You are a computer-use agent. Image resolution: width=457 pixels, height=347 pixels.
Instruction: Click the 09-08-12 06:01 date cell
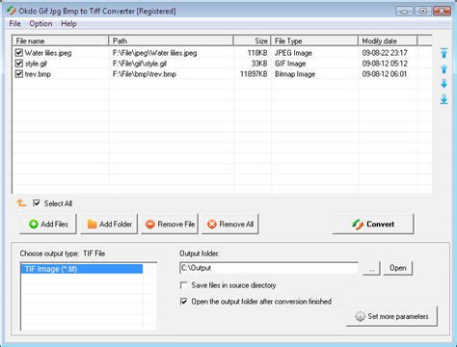tap(385, 74)
